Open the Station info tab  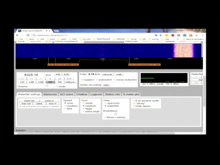coord(112,95)
